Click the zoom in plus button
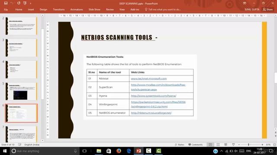 click(x=262, y=145)
